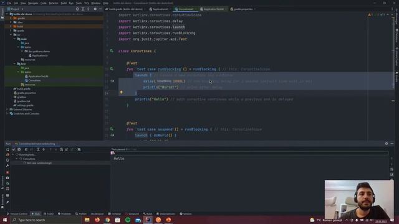Expand the orange .gradle folder

pos(11,18)
